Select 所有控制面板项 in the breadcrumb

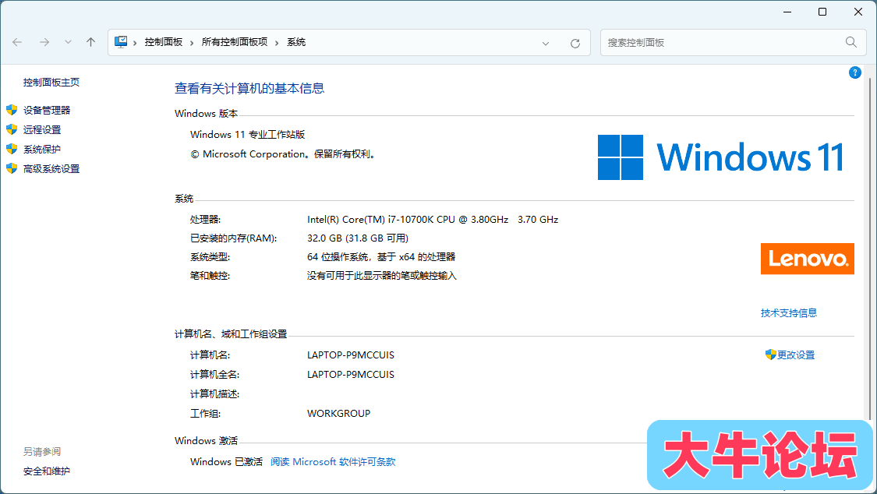pos(235,43)
